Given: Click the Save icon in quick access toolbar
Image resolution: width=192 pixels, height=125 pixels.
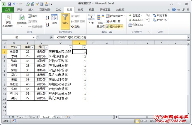Looking at the screenshot, I should coord(9,4).
